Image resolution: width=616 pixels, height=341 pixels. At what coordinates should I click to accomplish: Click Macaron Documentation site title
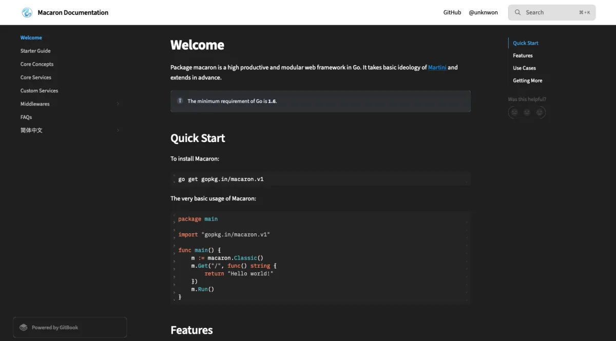tap(73, 12)
